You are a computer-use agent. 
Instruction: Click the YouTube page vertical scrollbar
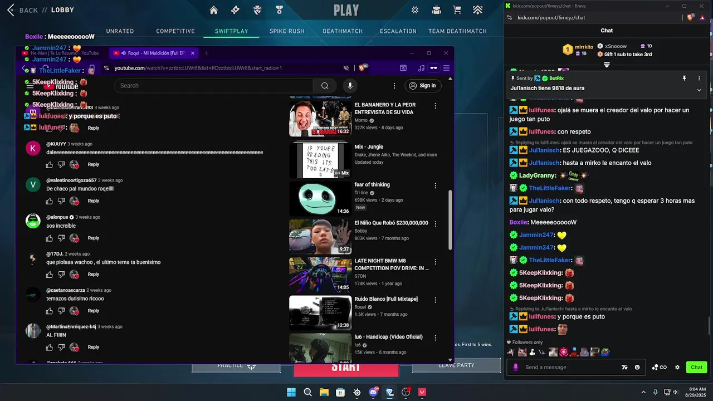pyautogui.click(x=450, y=220)
